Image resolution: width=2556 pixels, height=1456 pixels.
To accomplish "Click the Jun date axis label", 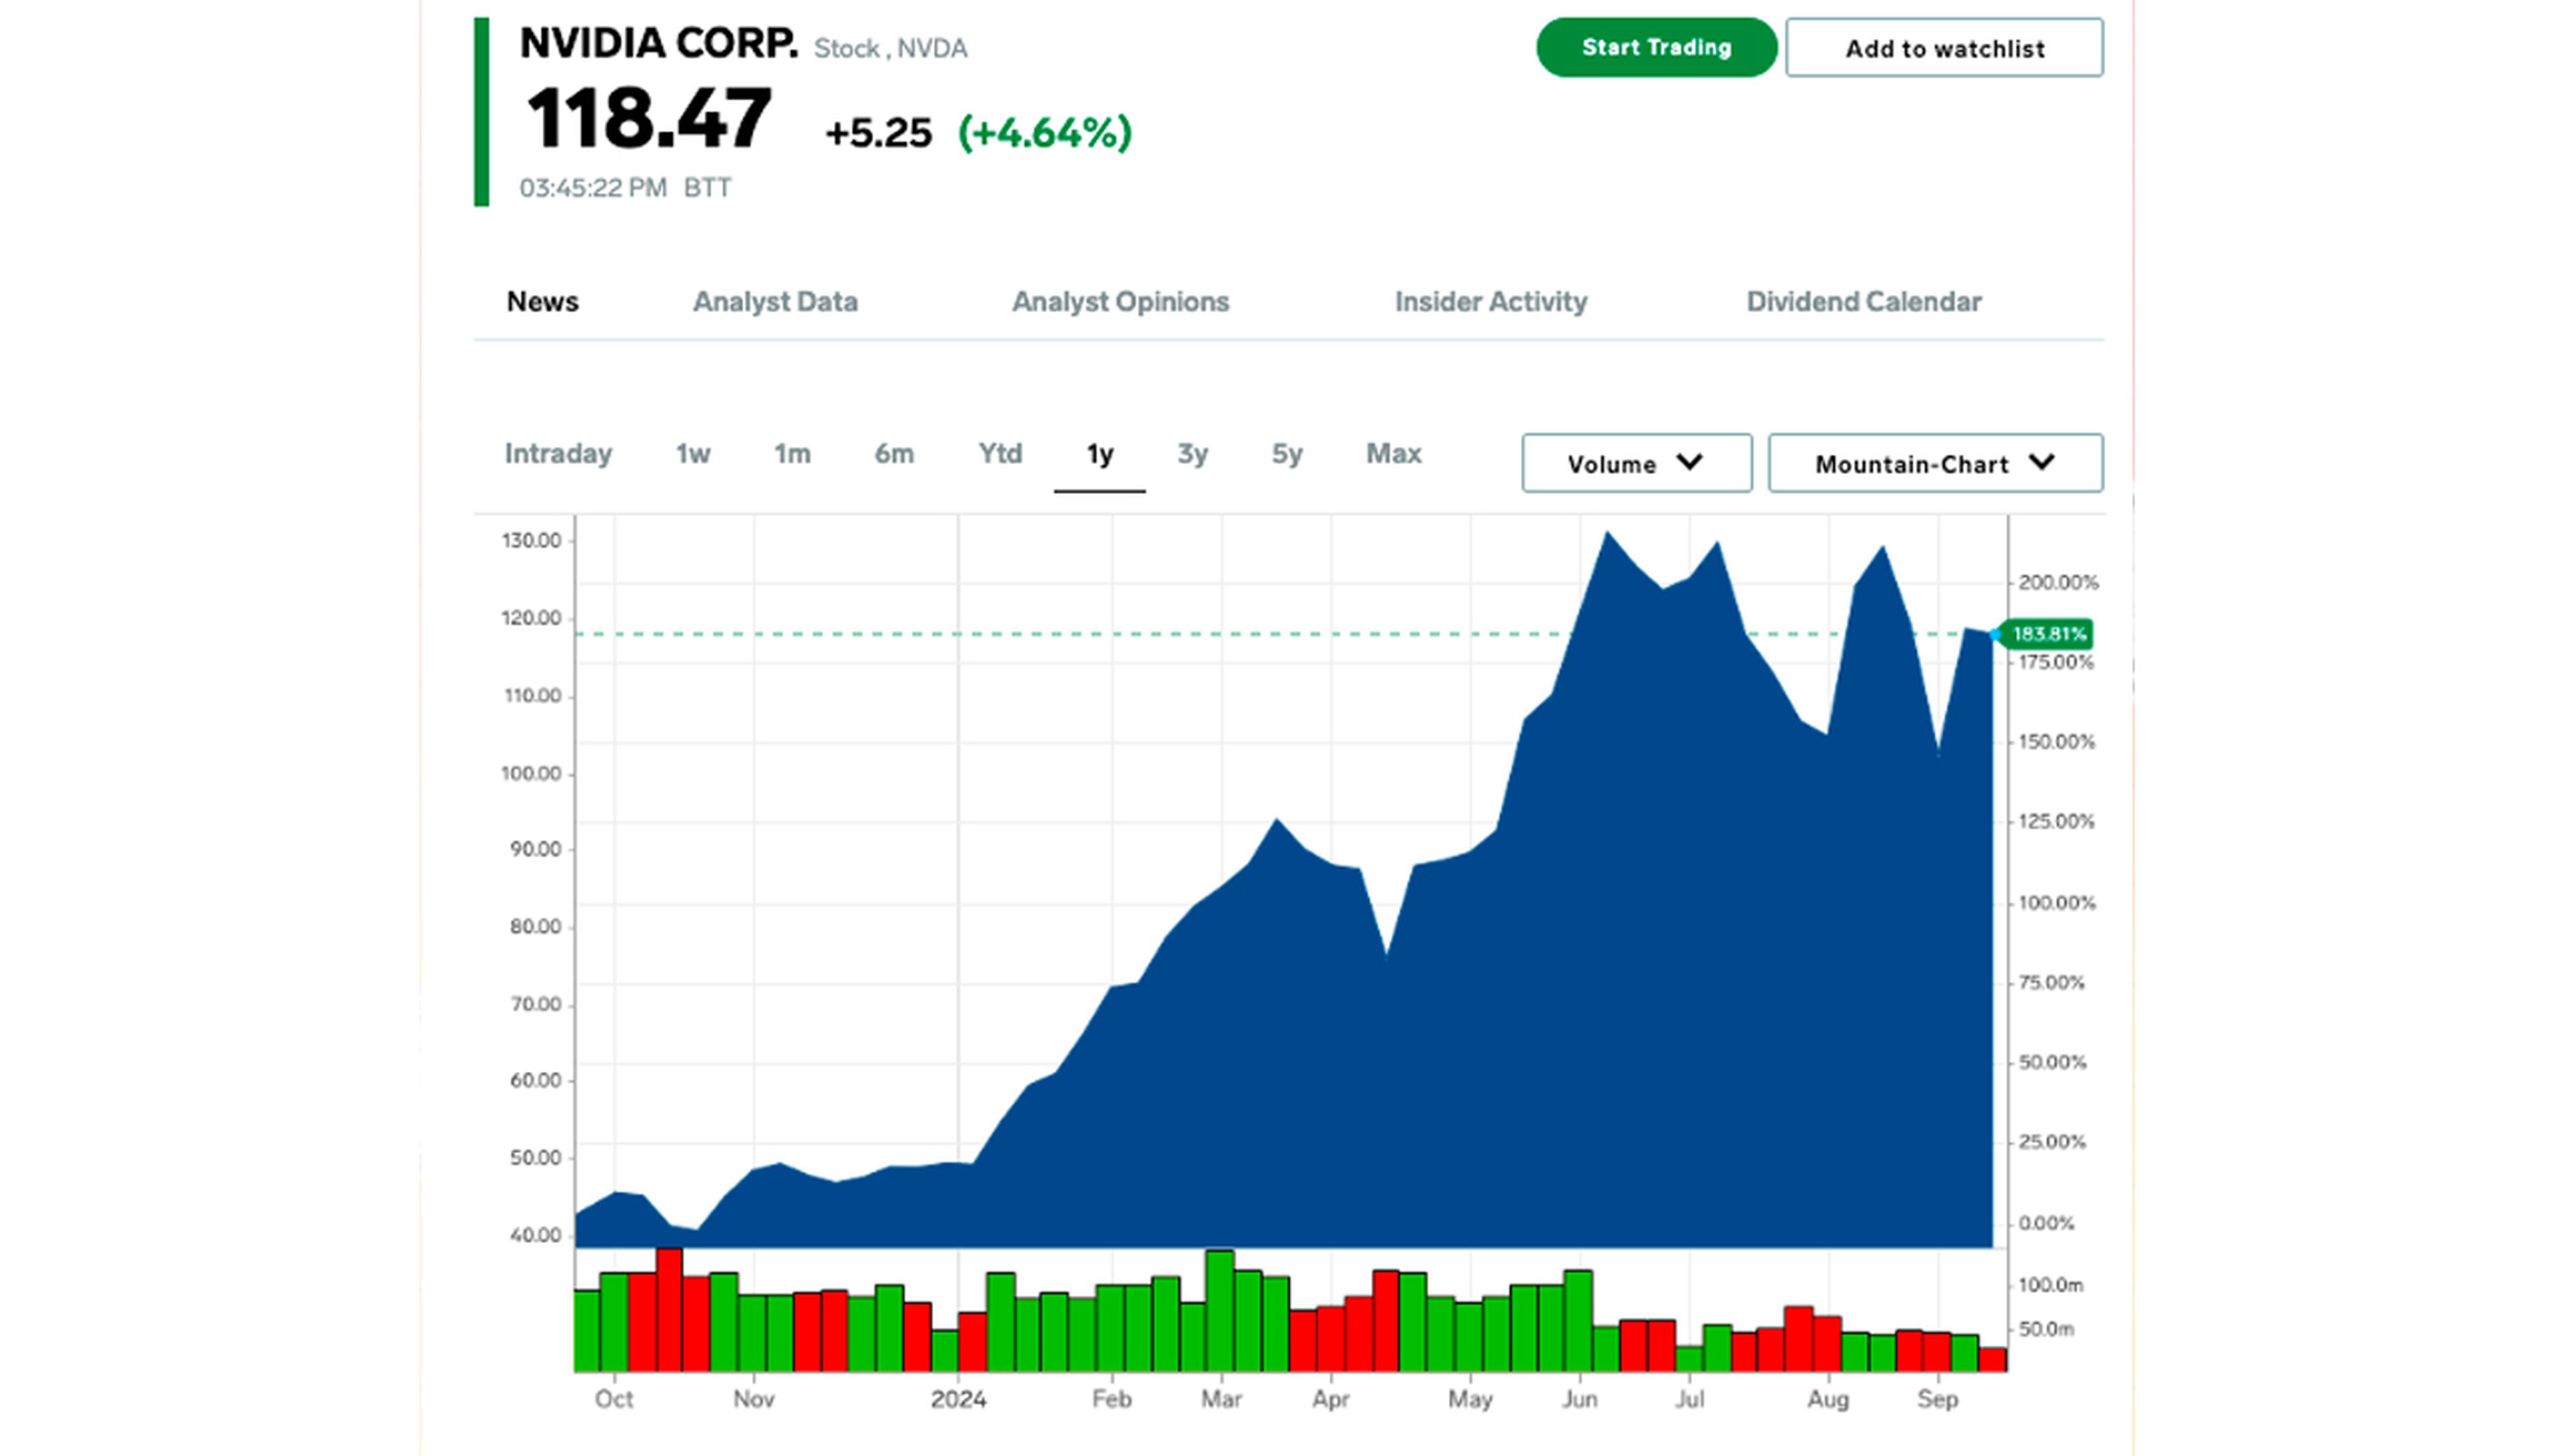I will 1580,1400.
